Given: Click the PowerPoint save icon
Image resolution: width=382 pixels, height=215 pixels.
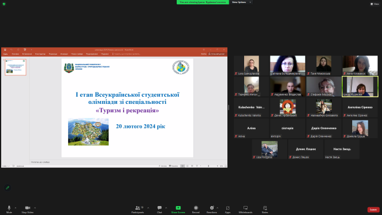Looking at the screenshot, I should pyautogui.click(x=5, y=50).
